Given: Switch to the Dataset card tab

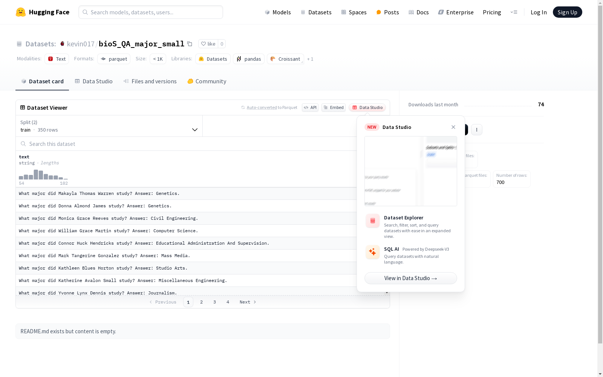Looking at the screenshot, I should pos(42,81).
